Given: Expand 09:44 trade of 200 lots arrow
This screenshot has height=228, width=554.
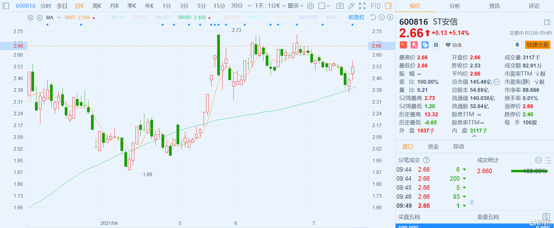Looking at the screenshot, I should tap(465, 179).
